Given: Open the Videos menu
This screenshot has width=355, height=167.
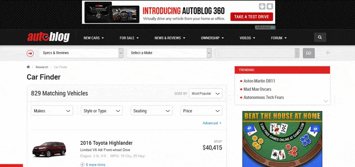Looking at the screenshot, I should coord(248,38).
